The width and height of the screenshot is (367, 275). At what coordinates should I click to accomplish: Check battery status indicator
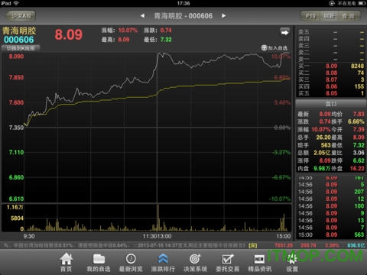362,3
